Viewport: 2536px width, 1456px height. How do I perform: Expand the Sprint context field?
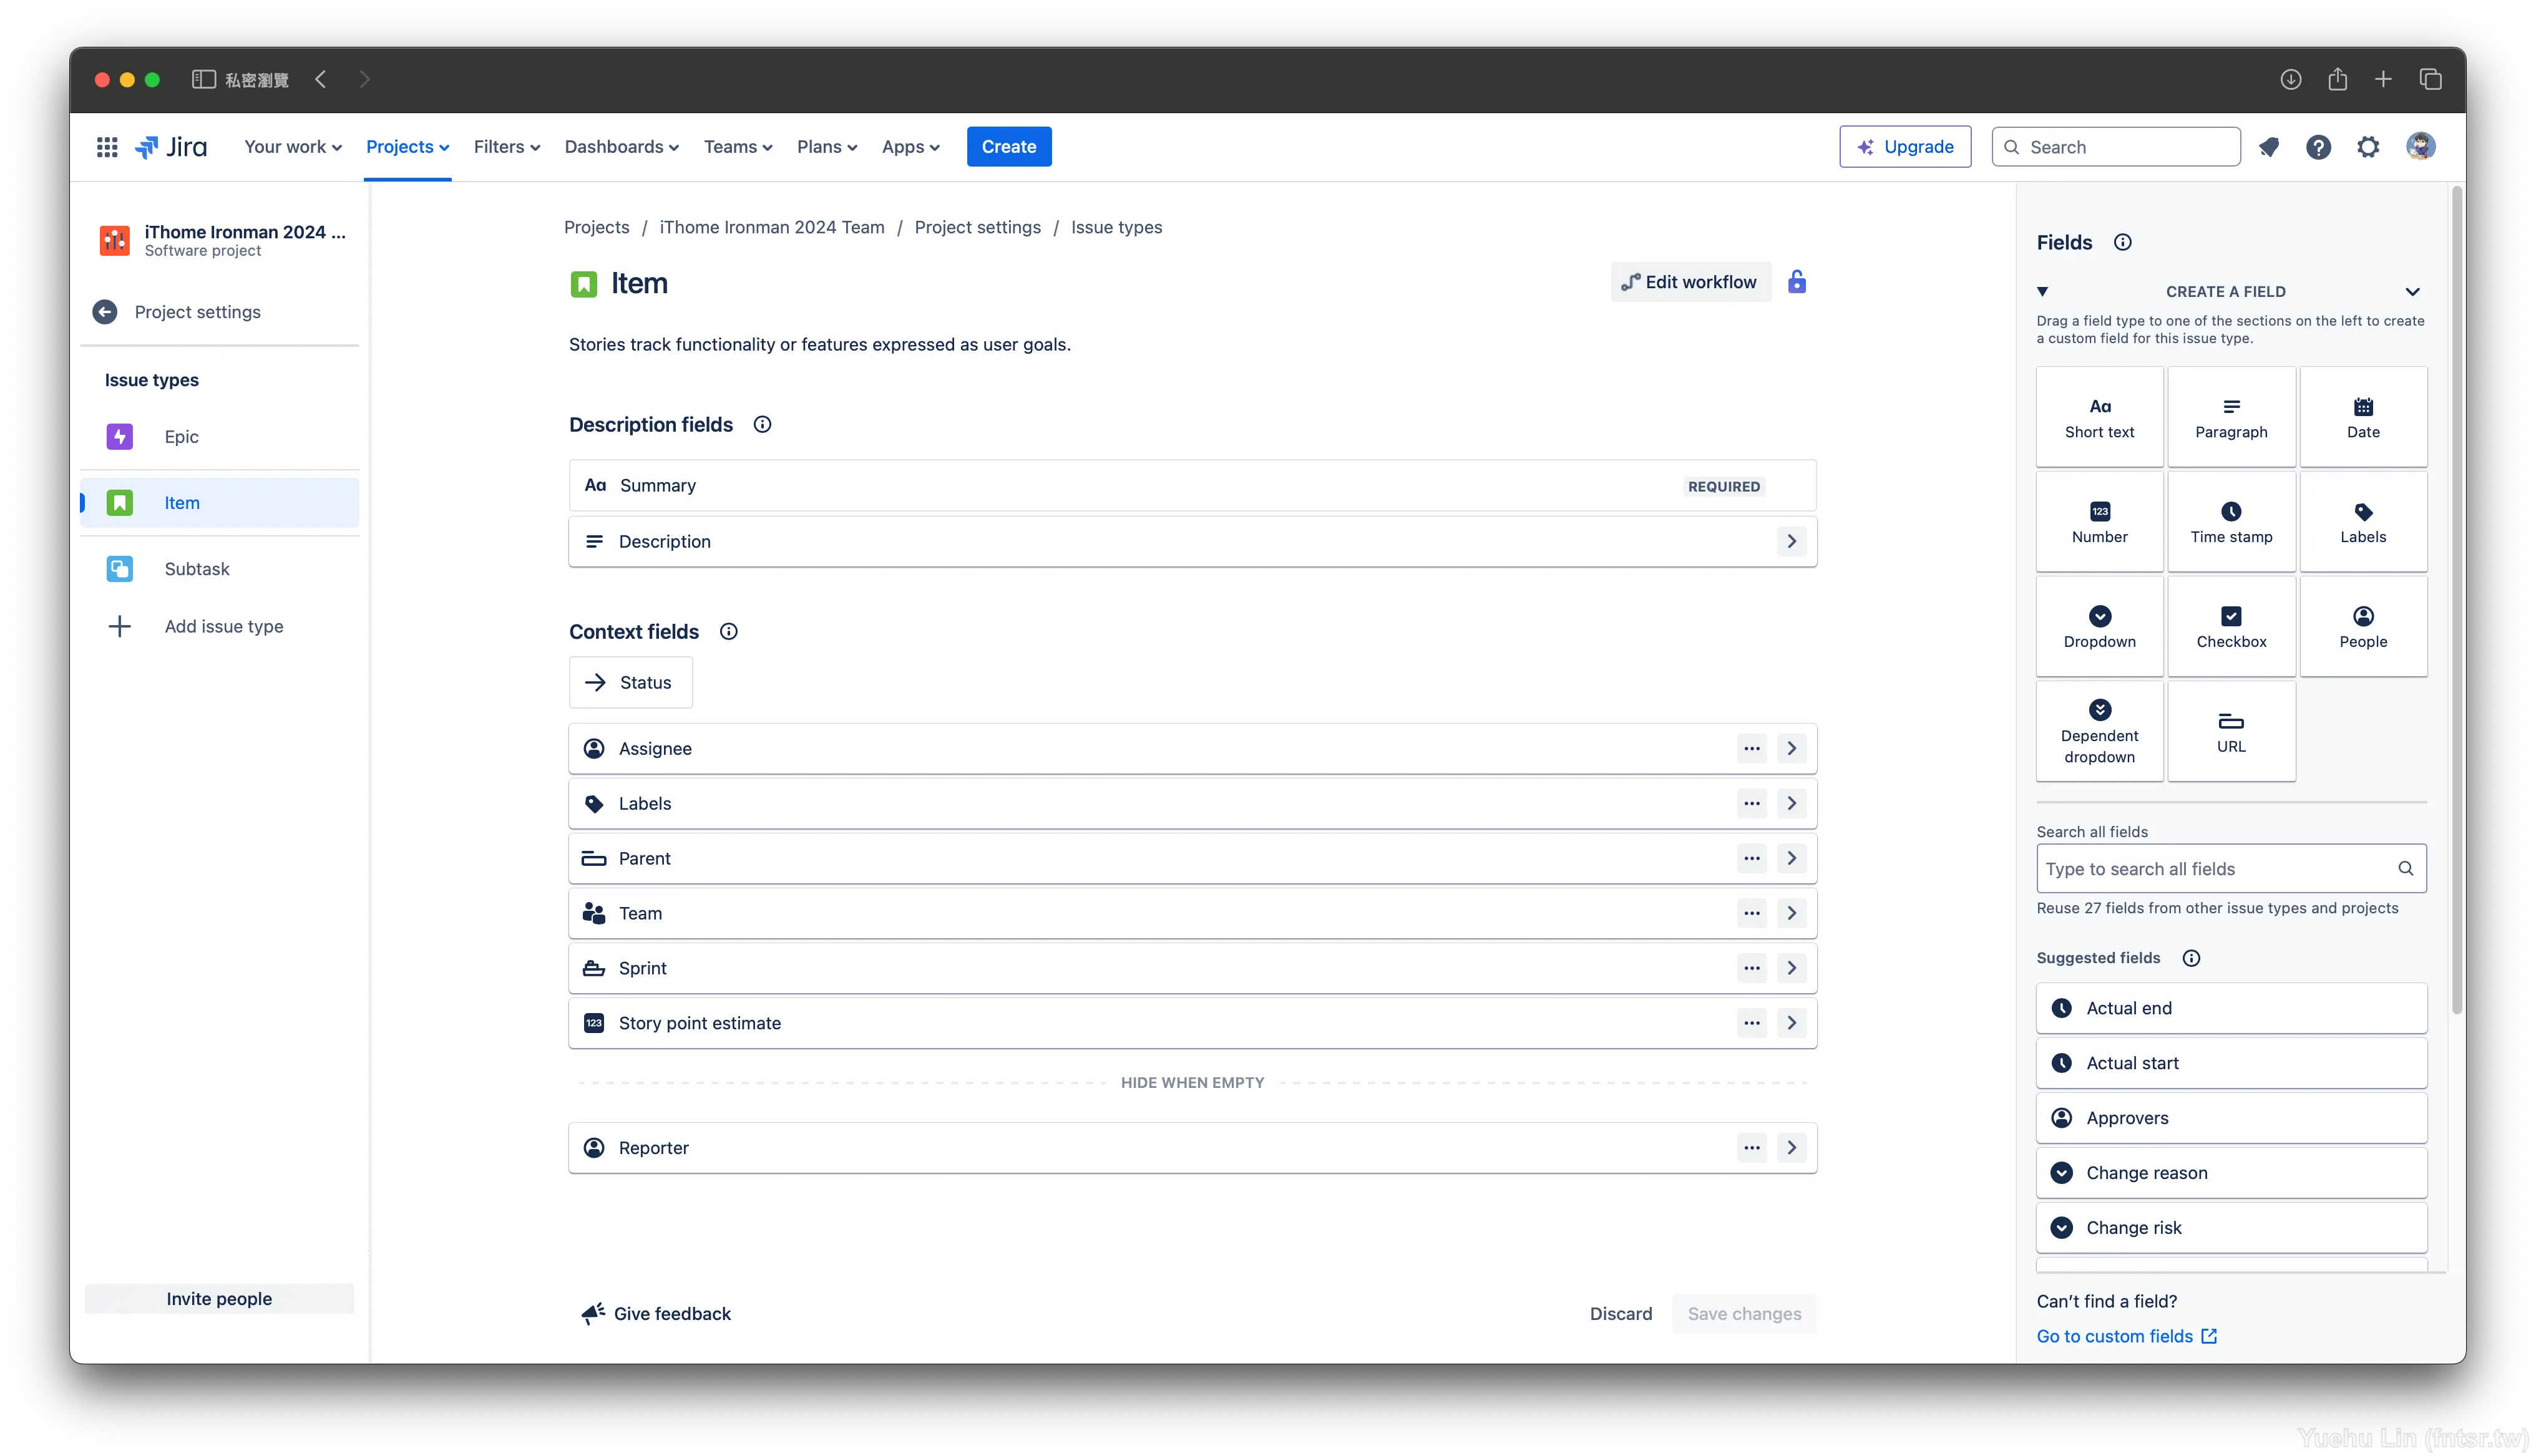(1792, 966)
